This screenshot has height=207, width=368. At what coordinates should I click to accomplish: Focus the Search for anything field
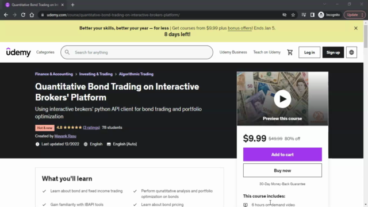pos(137,52)
